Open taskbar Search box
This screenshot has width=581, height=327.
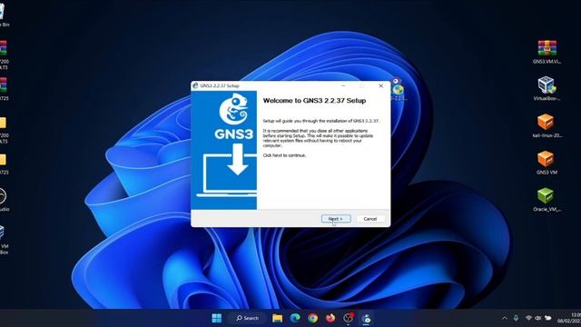(248, 318)
